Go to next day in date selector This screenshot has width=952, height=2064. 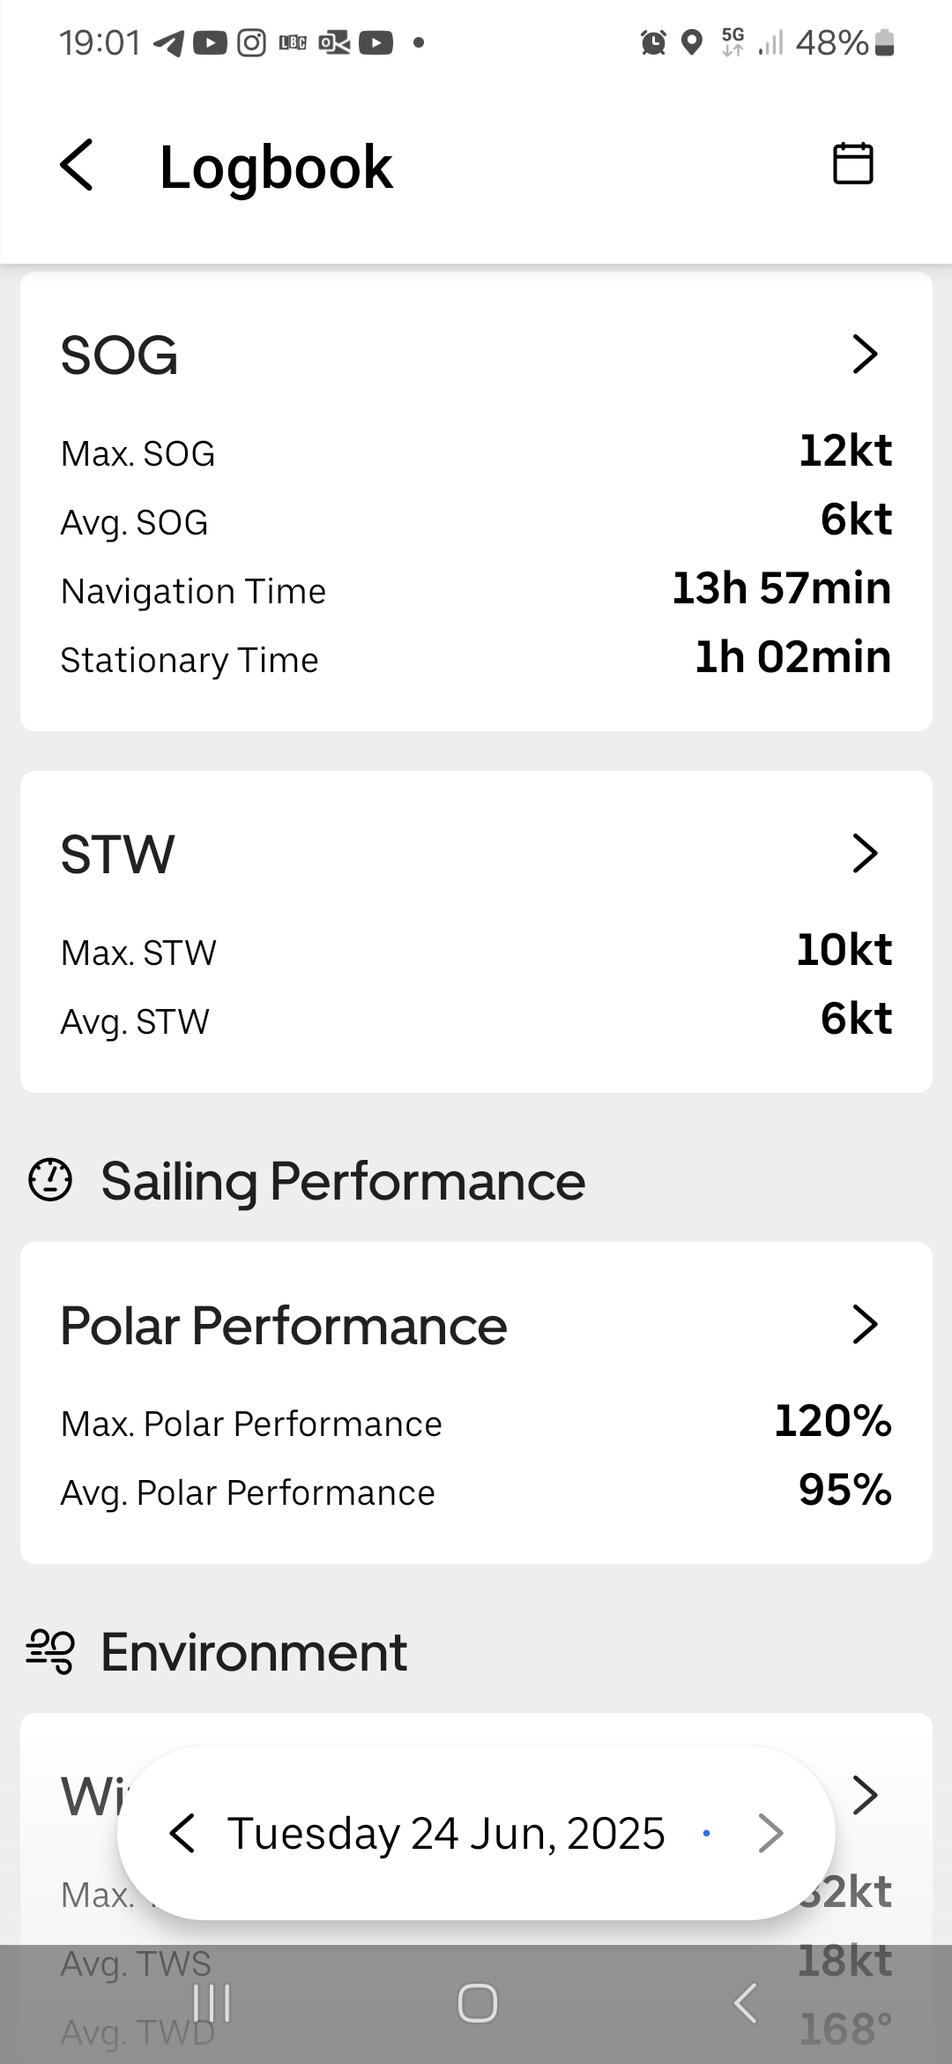coord(770,1834)
